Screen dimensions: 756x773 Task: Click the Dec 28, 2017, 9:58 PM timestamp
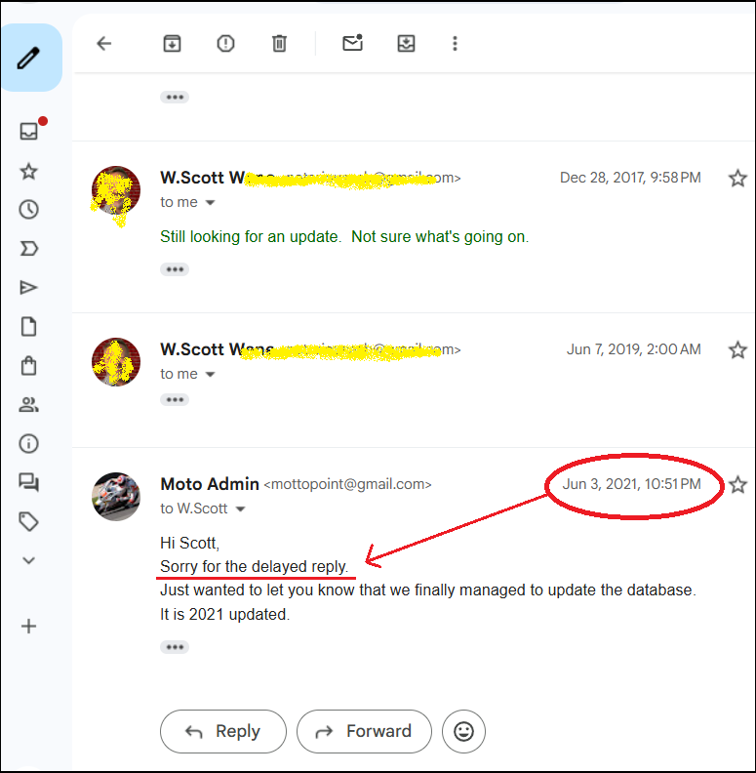[630, 178]
